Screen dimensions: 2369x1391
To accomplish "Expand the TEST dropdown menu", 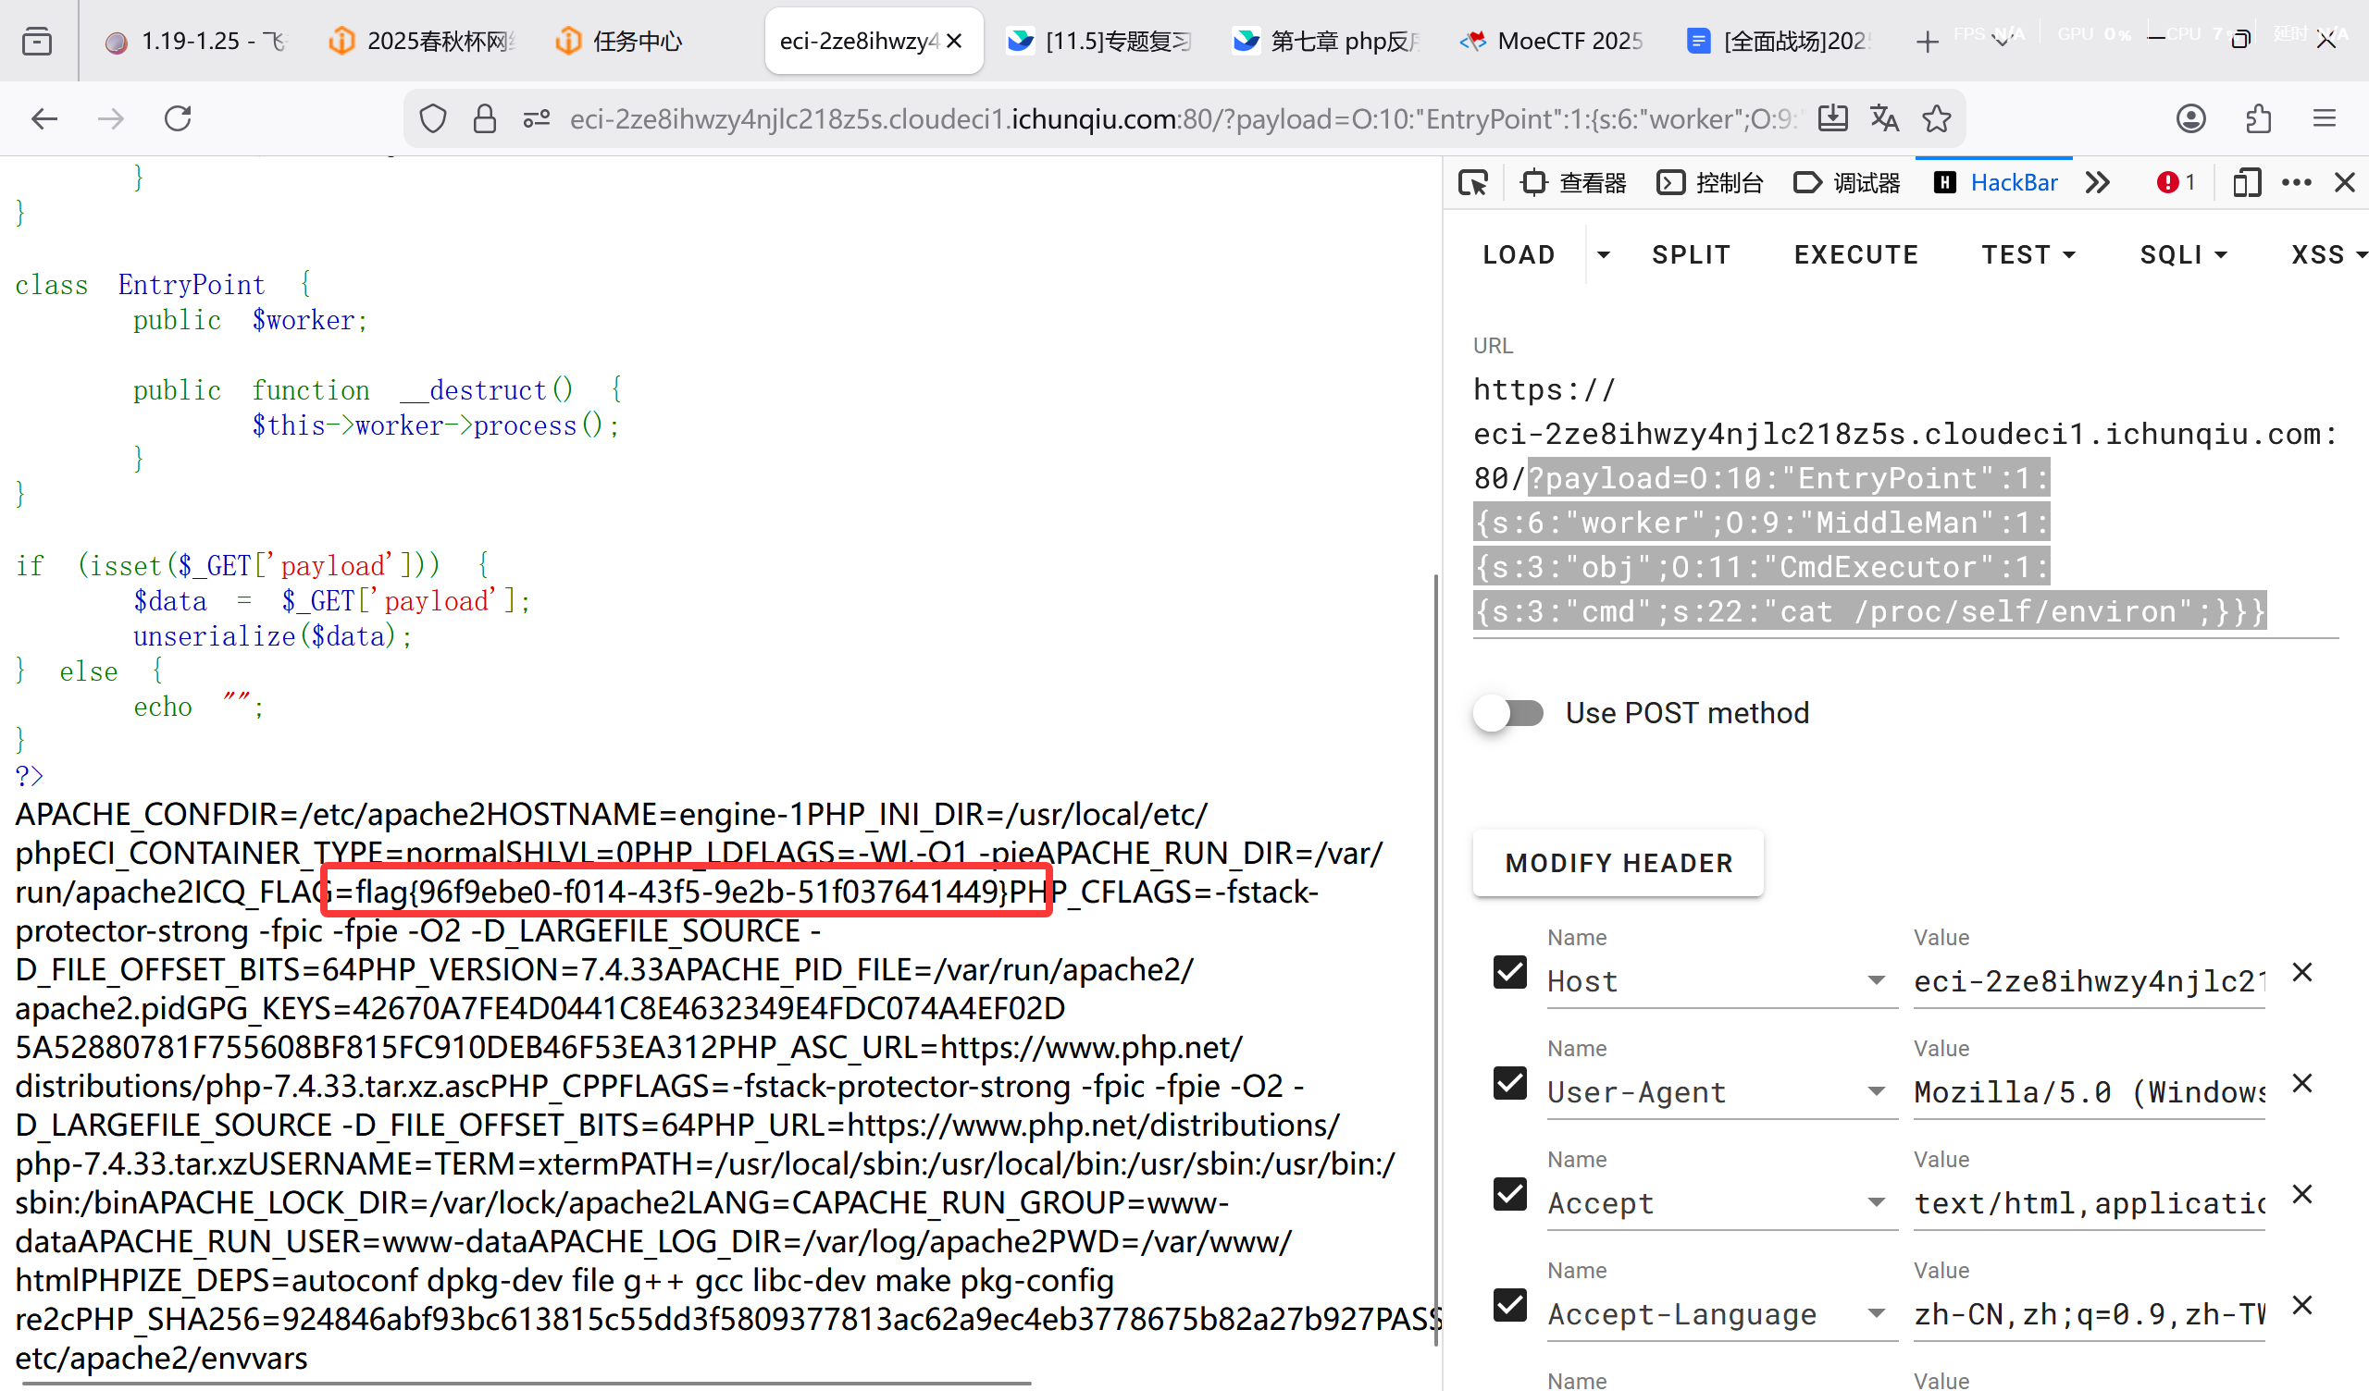I will 2028,254.
